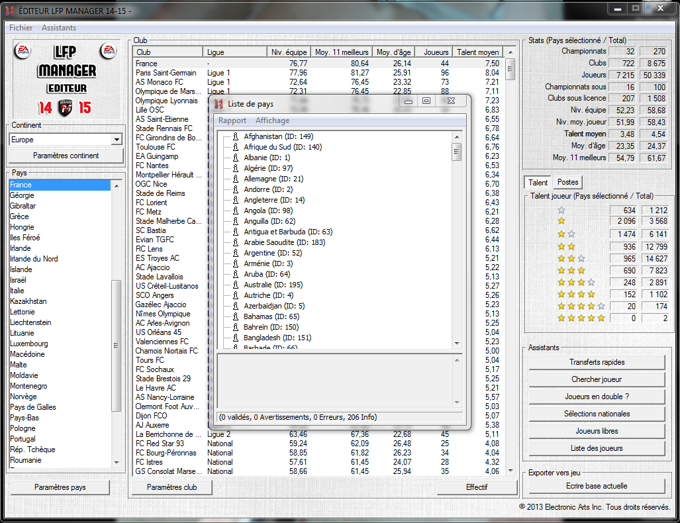Click the Chercher joueur button

597,379
